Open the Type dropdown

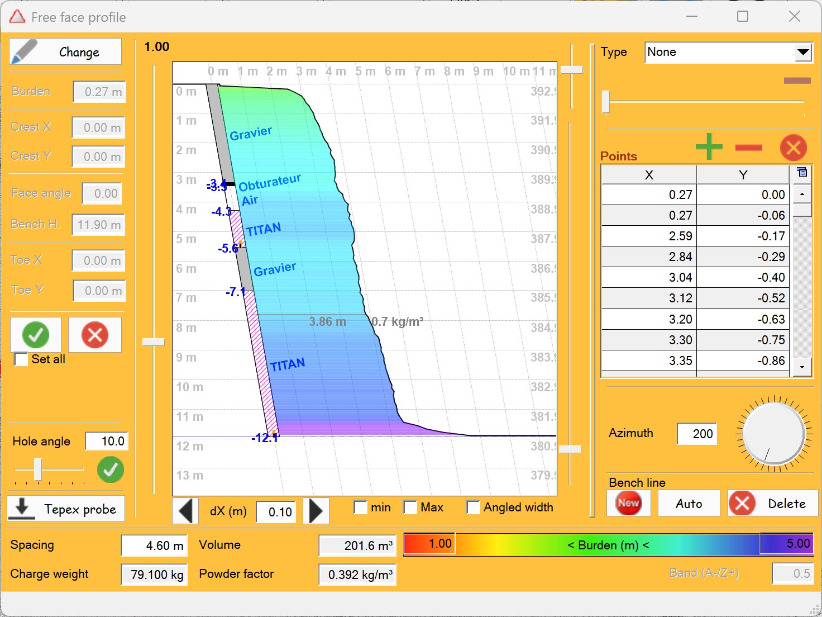point(803,52)
